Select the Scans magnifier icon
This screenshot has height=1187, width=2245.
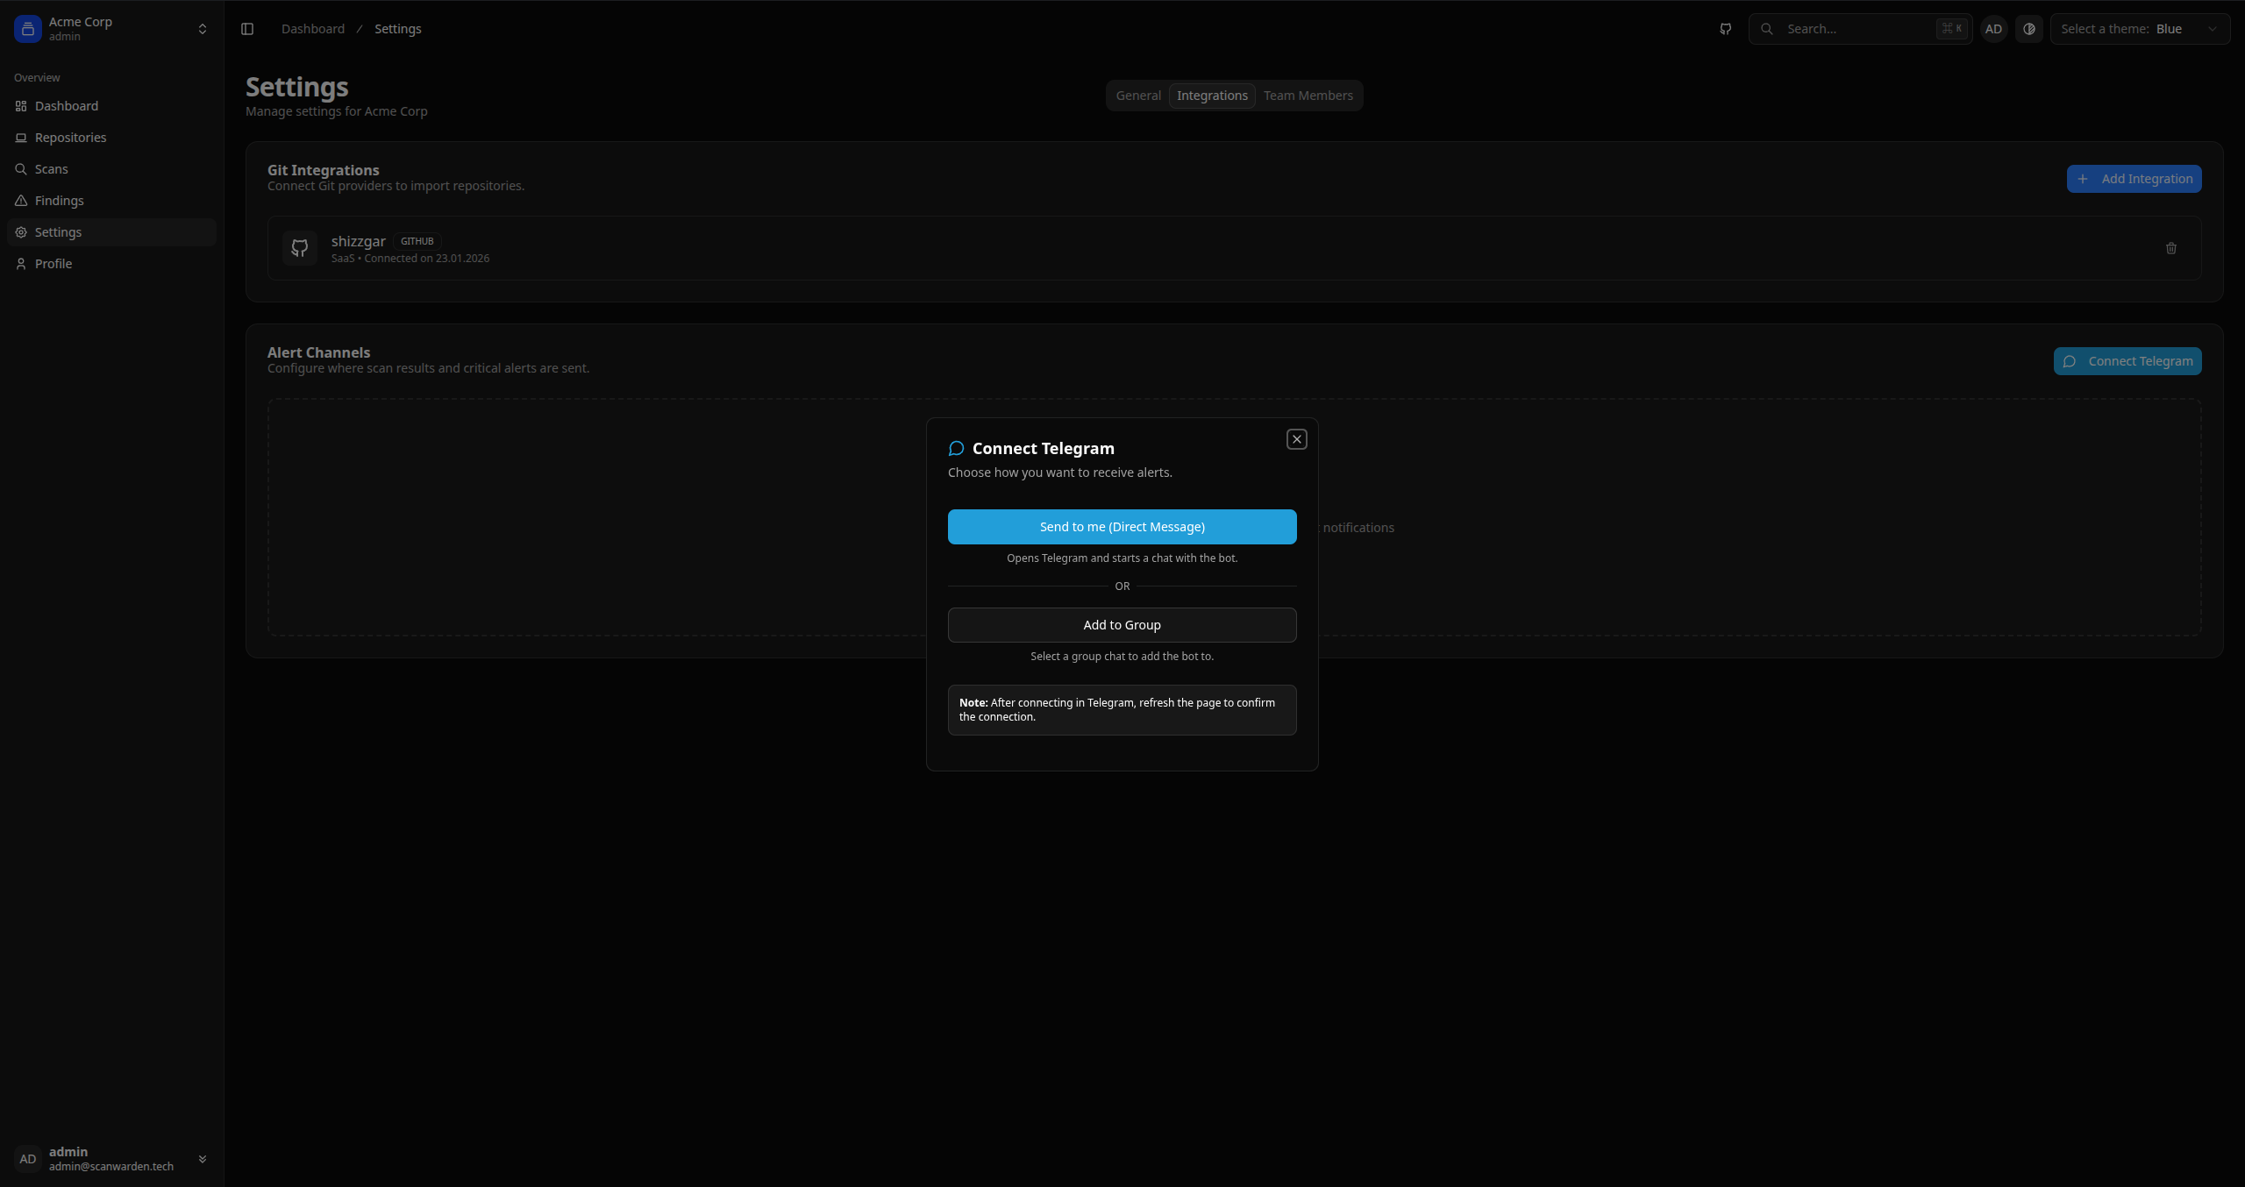click(x=22, y=169)
